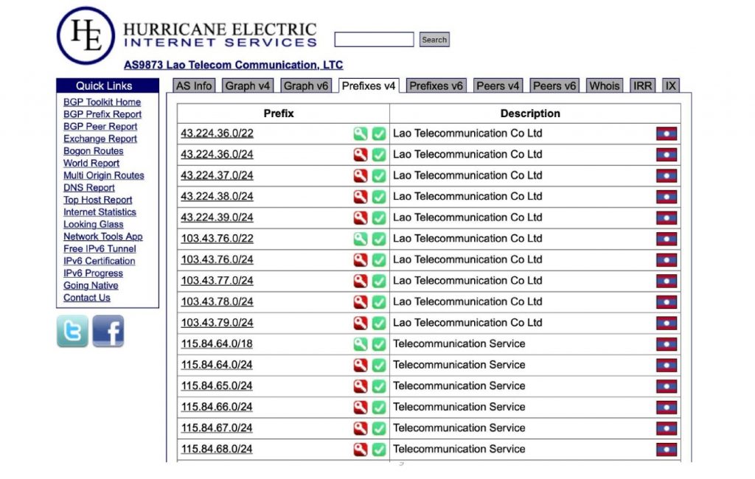755x479 pixels.
Task: Click Laos flag icon in 115.84.64.0/18 row
Action: (667, 344)
